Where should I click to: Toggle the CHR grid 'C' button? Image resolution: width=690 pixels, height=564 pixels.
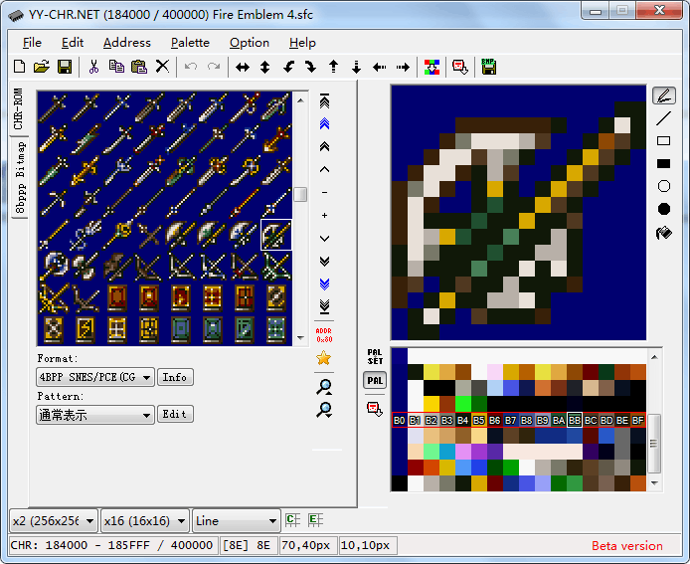tap(292, 520)
